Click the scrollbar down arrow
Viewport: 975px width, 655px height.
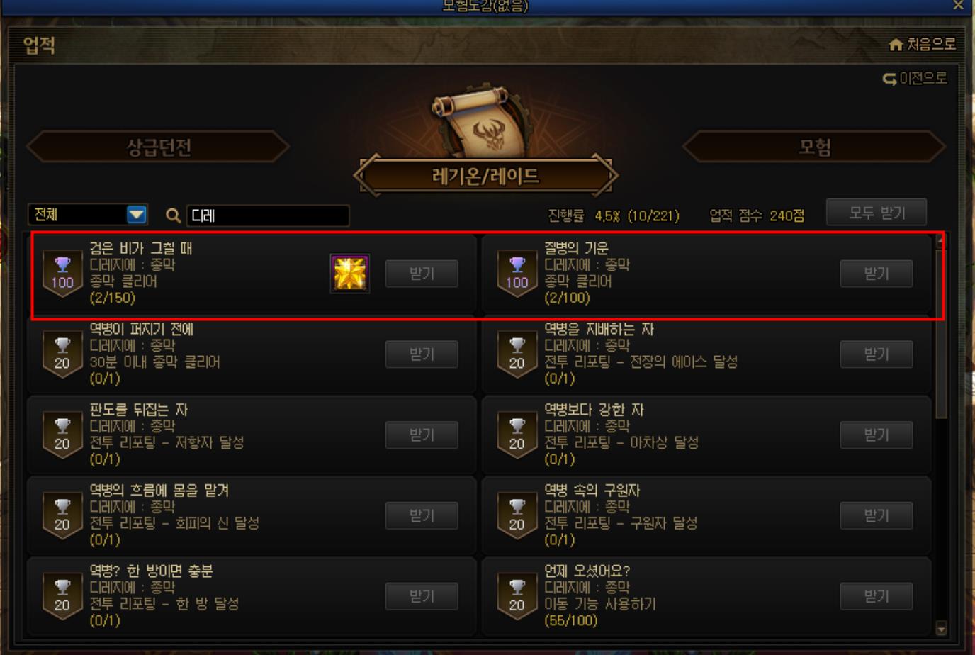[941, 628]
